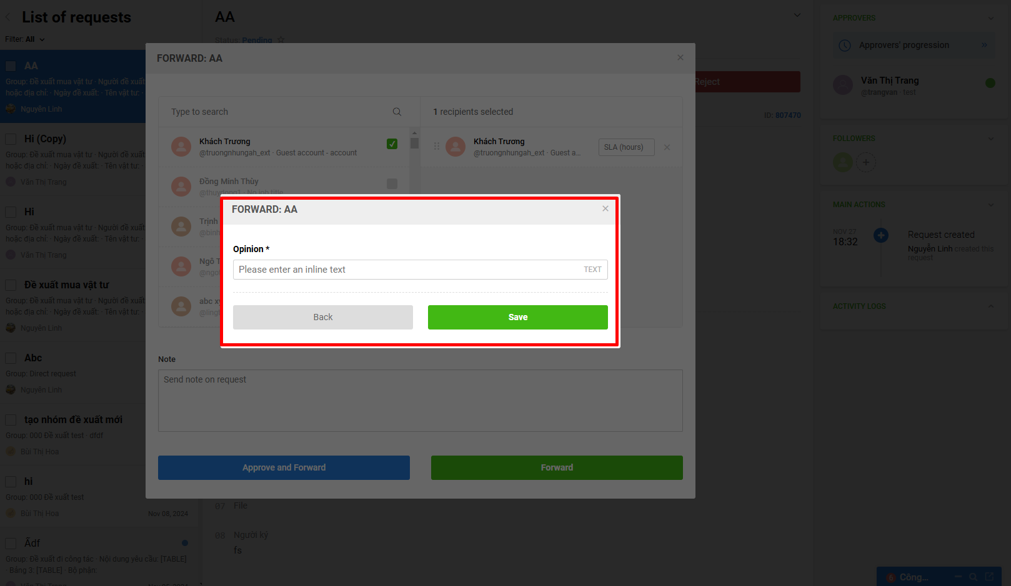Click the unread blue dot on Ădf
This screenshot has height=586, width=1011.
[x=185, y=543]
